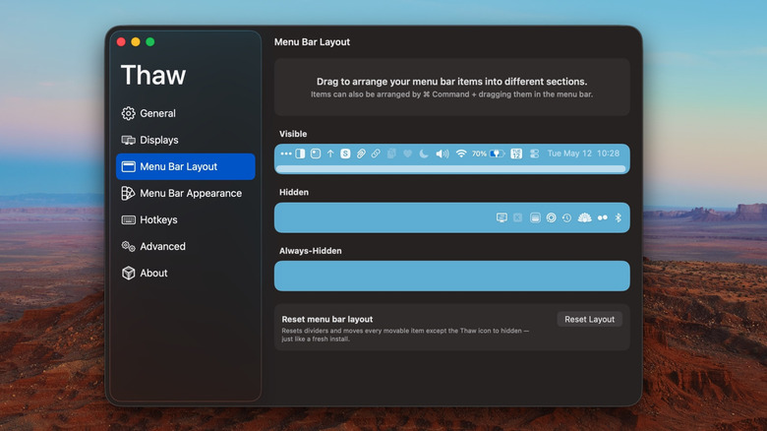Click the 'Reset menu bar layout' heading
767x431 pixels.
coord(326,320)
